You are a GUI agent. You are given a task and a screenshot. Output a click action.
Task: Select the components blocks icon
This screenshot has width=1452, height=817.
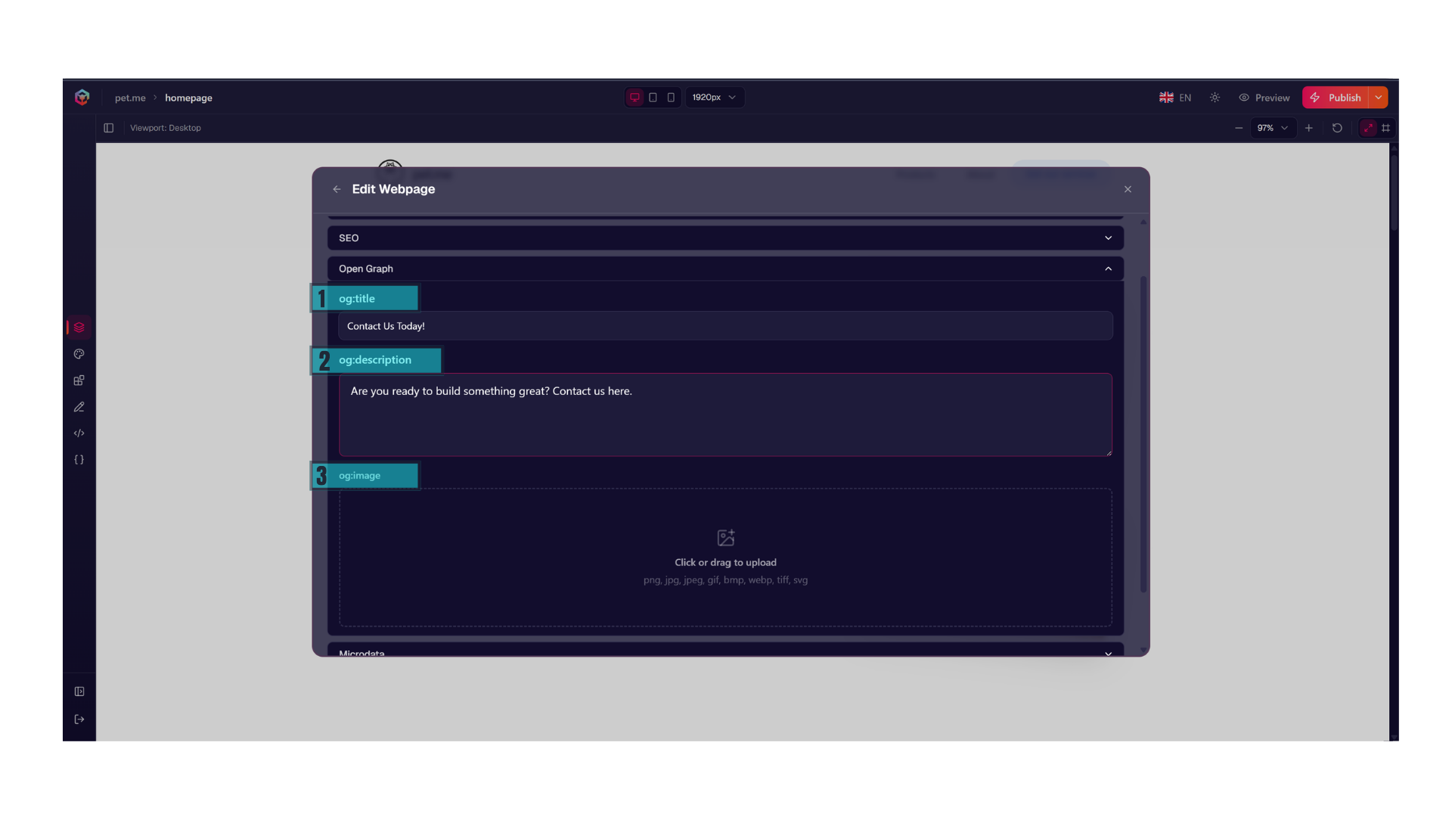point(79,381)
